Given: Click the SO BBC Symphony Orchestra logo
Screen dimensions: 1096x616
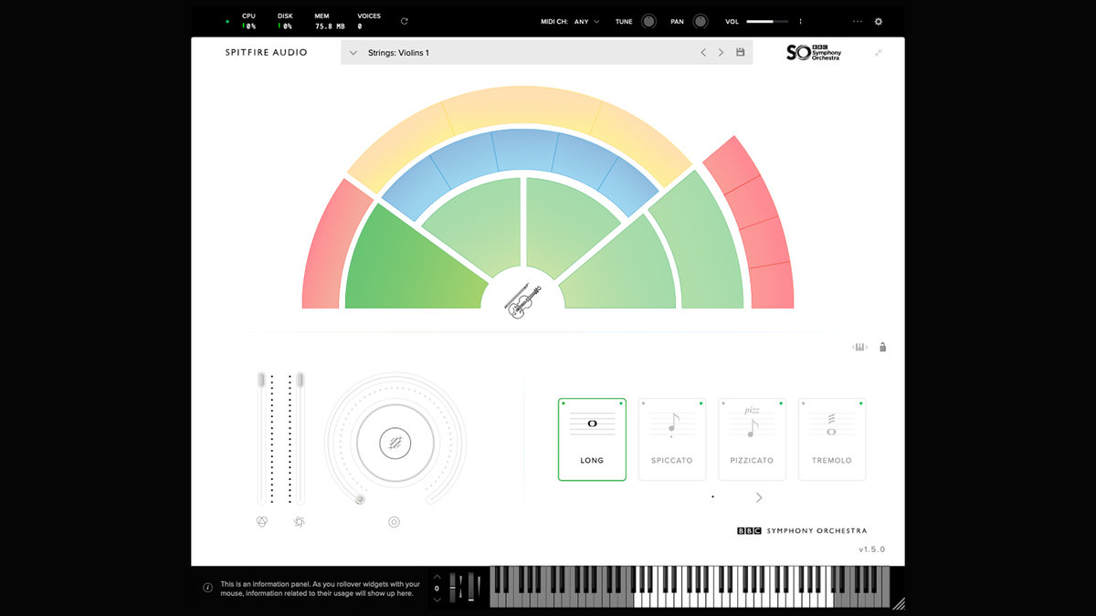Looking at the screenshot, I should [x=814, y=52].
